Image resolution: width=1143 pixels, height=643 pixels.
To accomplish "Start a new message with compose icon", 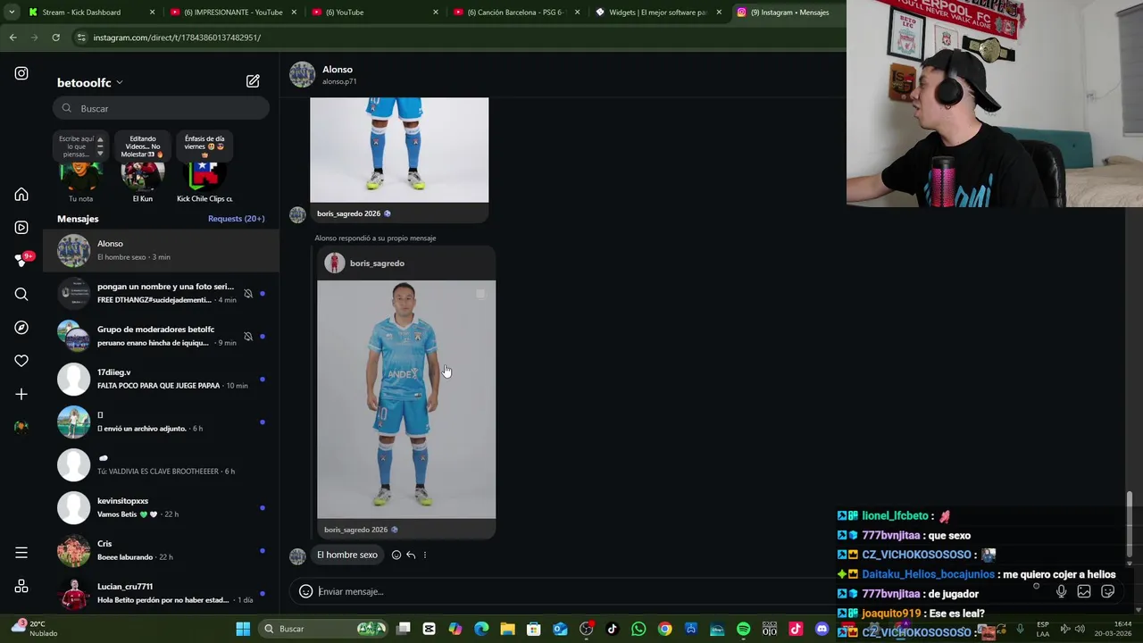I will pos(253,81).
